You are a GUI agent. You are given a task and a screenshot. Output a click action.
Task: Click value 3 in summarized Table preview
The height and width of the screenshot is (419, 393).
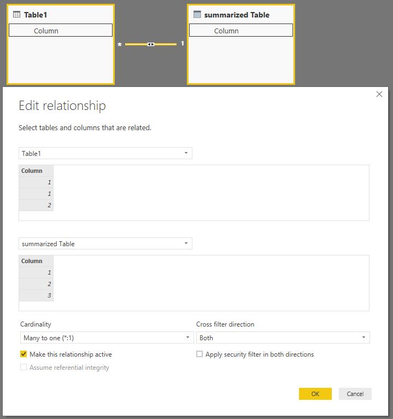pyautogui.click(x=36, y=295)
